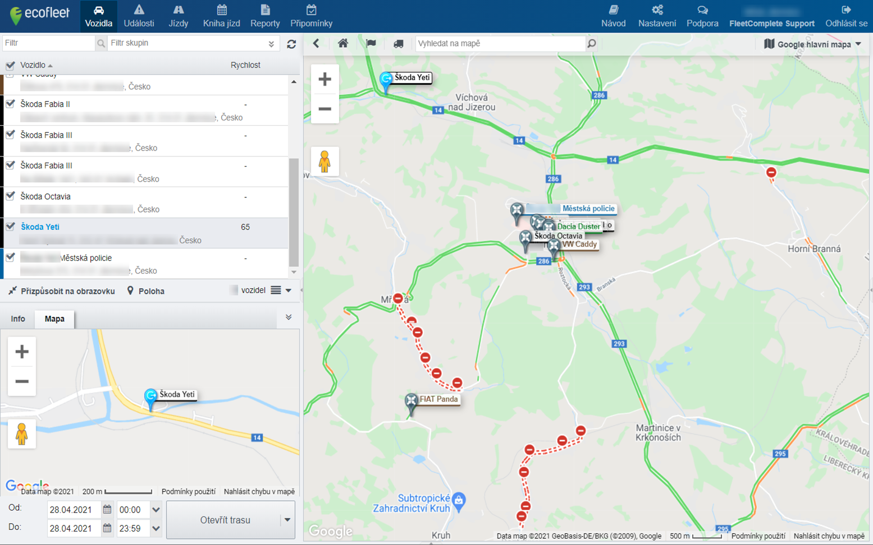Click the Poloha position button
The image size is (873, 545).
pos(146,291)
